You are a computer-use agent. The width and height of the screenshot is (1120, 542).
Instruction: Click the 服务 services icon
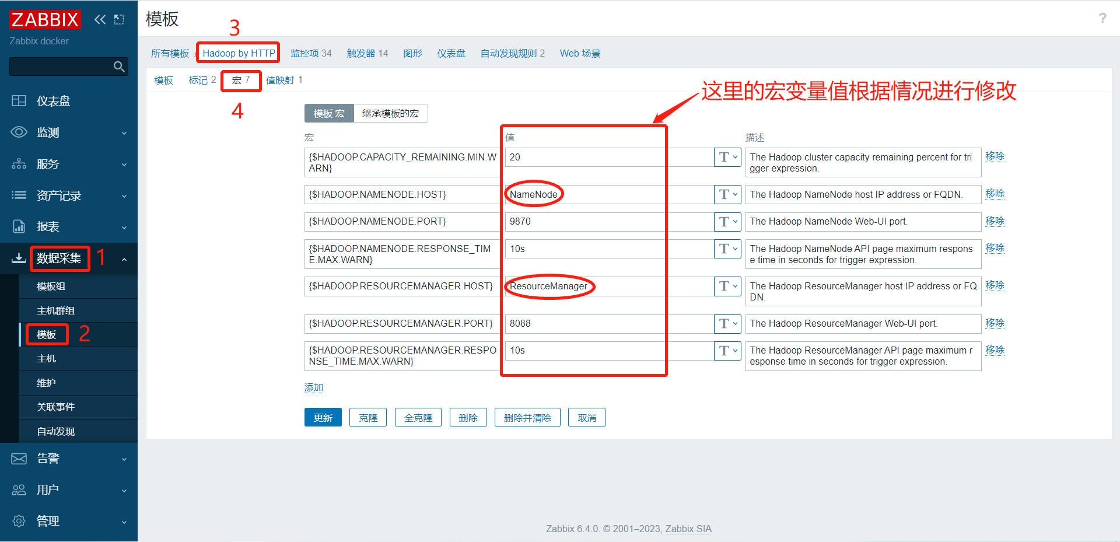click(19, 164)
